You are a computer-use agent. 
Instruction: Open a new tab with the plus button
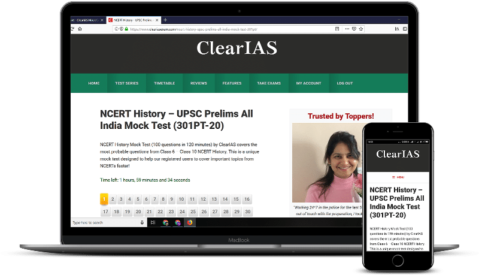165,20
